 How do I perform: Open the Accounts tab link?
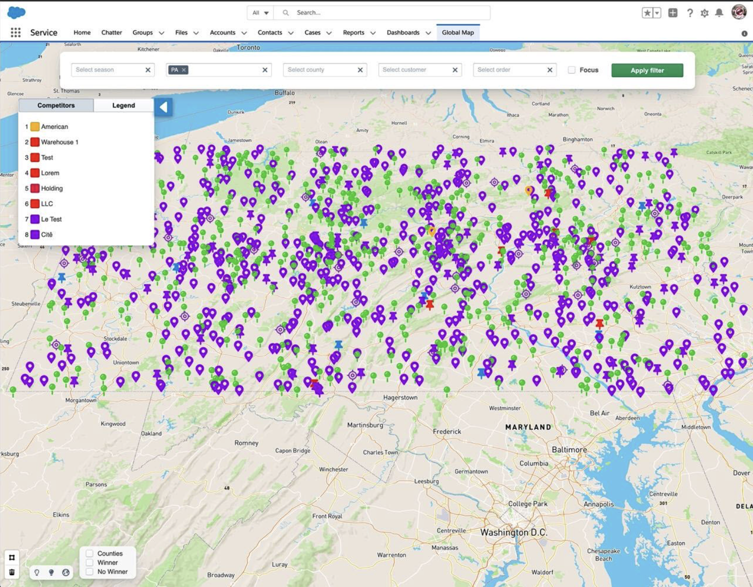[222, 32]
